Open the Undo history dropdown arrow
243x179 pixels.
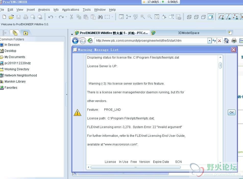pyautogui.click(x=56, y=17)
